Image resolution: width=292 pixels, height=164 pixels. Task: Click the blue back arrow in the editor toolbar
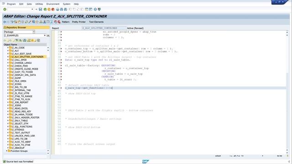[x=5, y=22]
